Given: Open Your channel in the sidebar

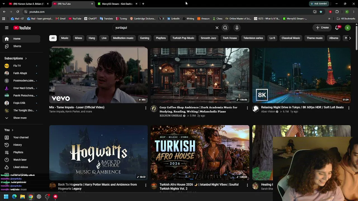Looking at the screenshot, I should click(22, 137).
